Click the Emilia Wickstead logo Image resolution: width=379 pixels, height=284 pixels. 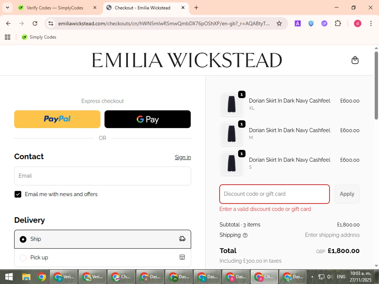coord(187,60)
